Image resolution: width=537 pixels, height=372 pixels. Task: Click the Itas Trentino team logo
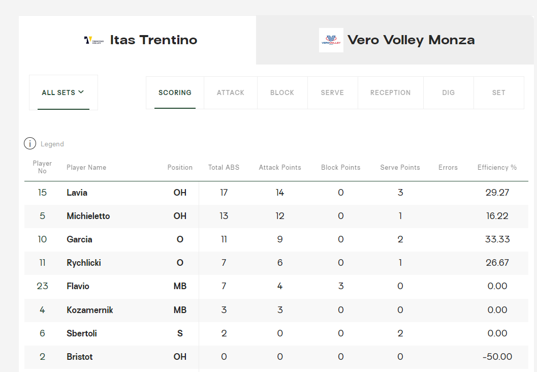pyautogui.click(x=94, y=40)
